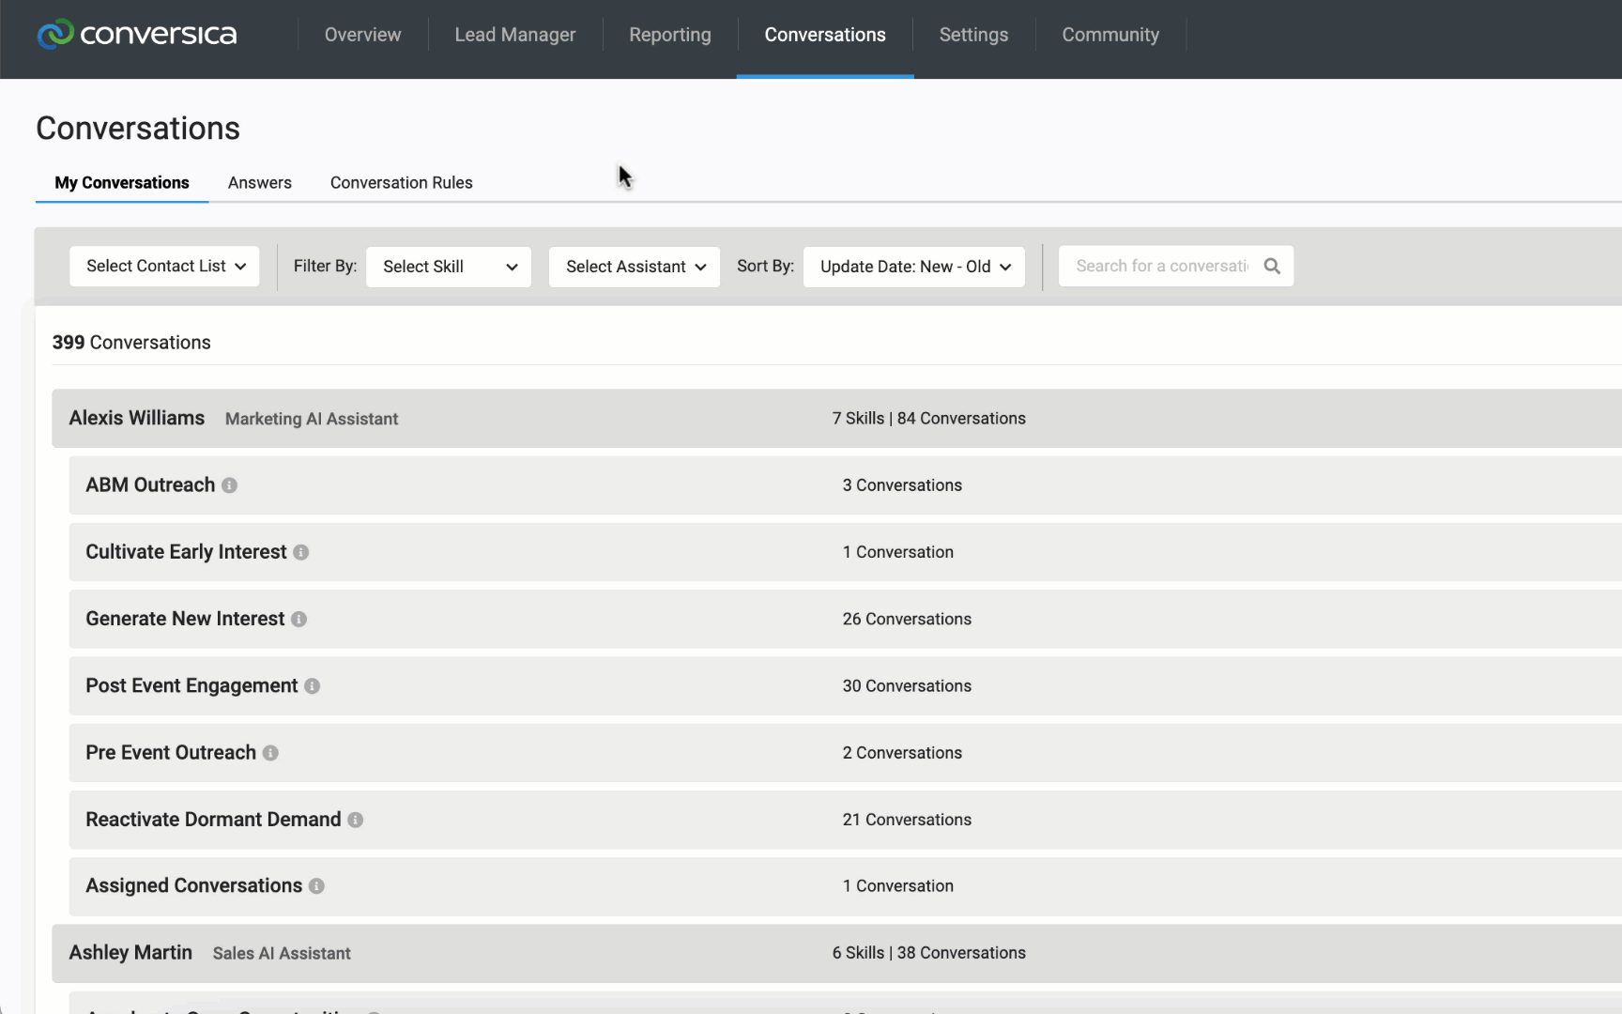Click info icon beside Generate New Interest
The width and height of the screenshot is (1622, 1014).
[298, 620]
